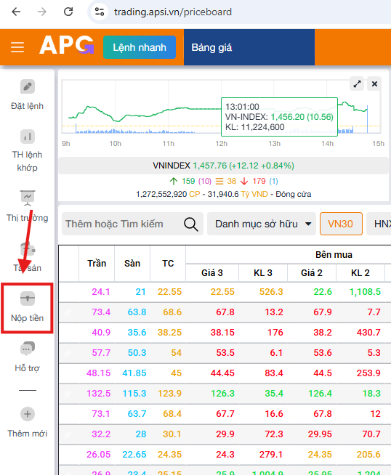The width and height of the screenshot is (391, 475).
Task: Reload the browser page
Action: pos(68,12)
